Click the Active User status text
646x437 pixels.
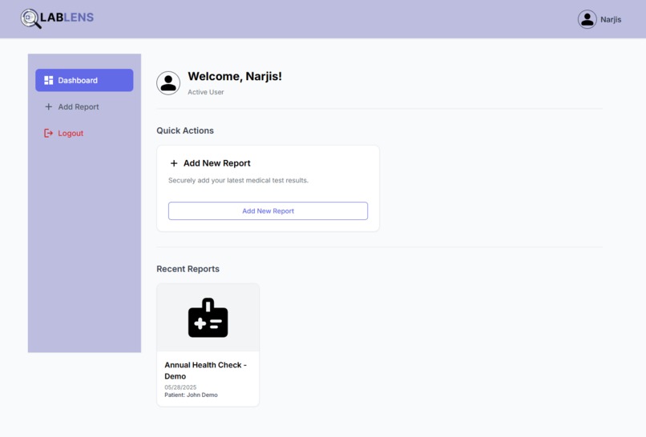point(206,92)
